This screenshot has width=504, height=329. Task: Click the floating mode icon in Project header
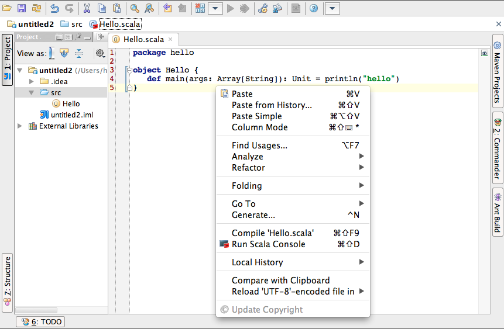(x=59, y=37)
